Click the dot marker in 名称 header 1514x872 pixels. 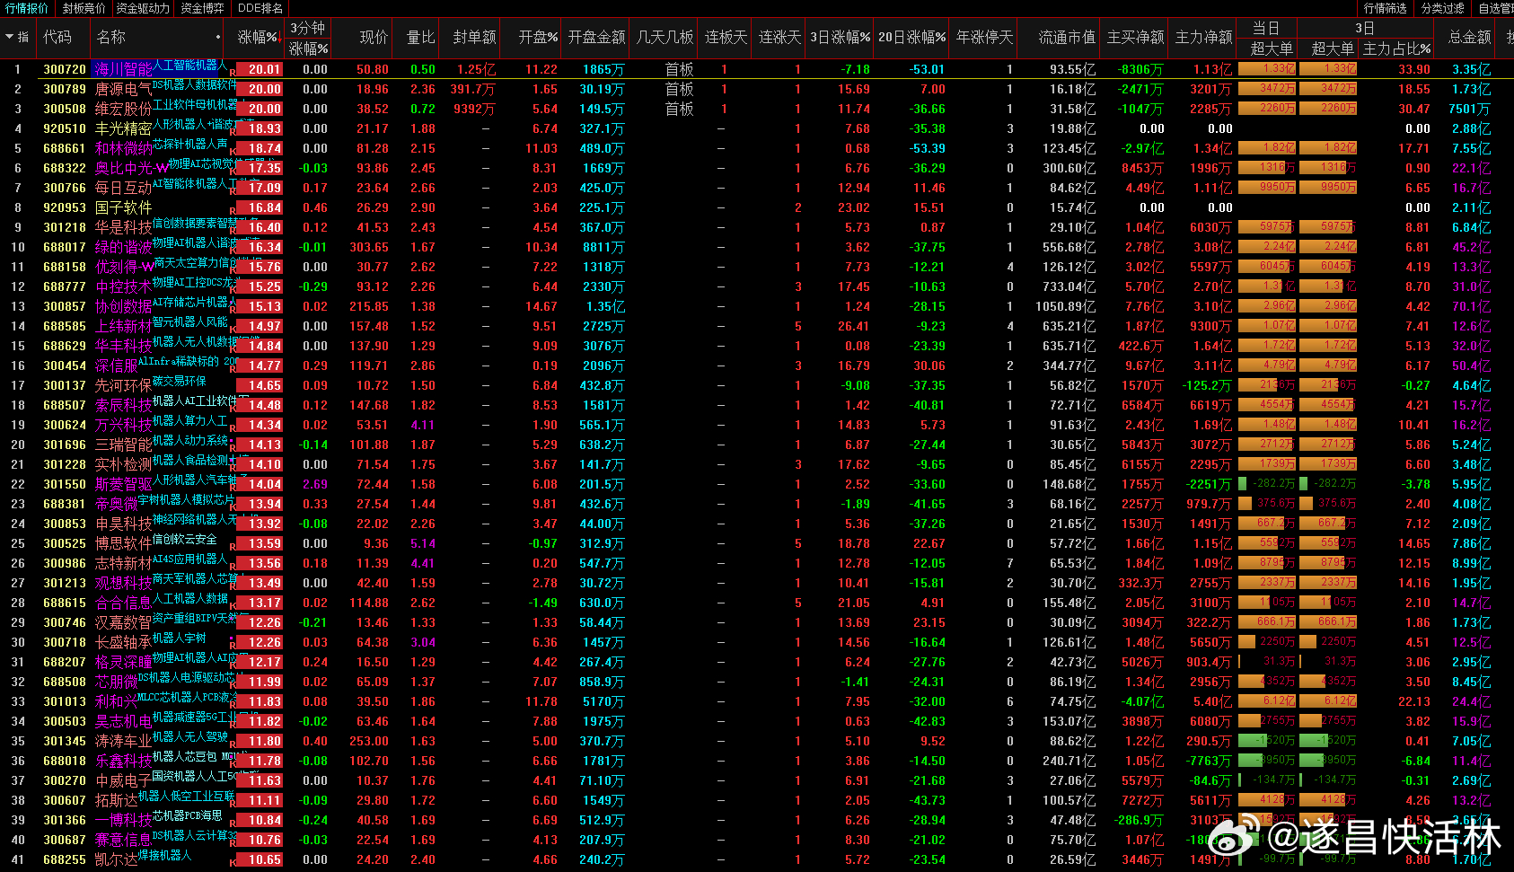(218, 38)
